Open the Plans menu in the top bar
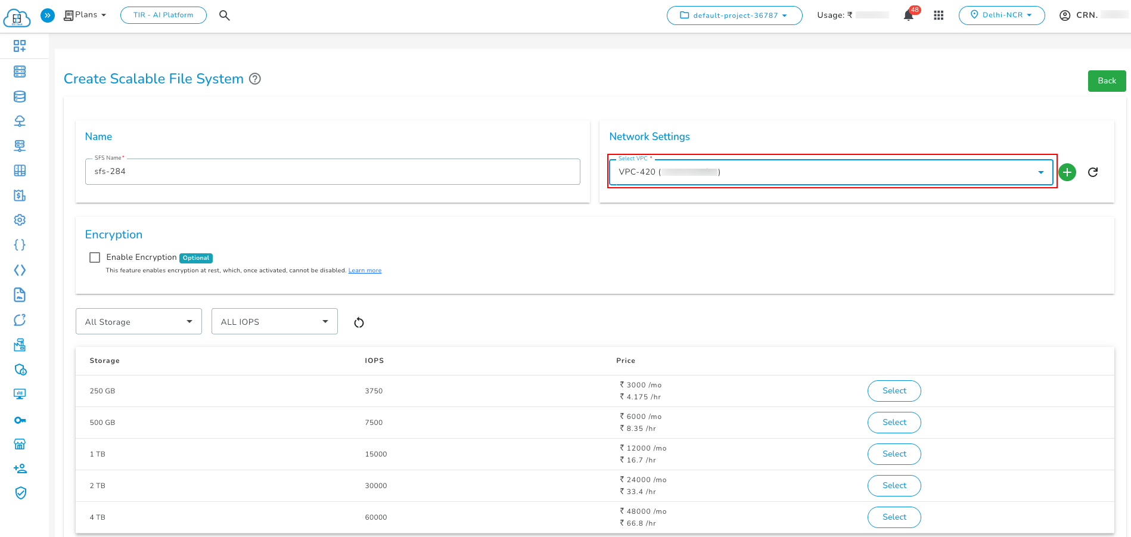Image resolution: width=1131 pixels, height=537 pixels. pyautogui.click(x=85, y=14)
